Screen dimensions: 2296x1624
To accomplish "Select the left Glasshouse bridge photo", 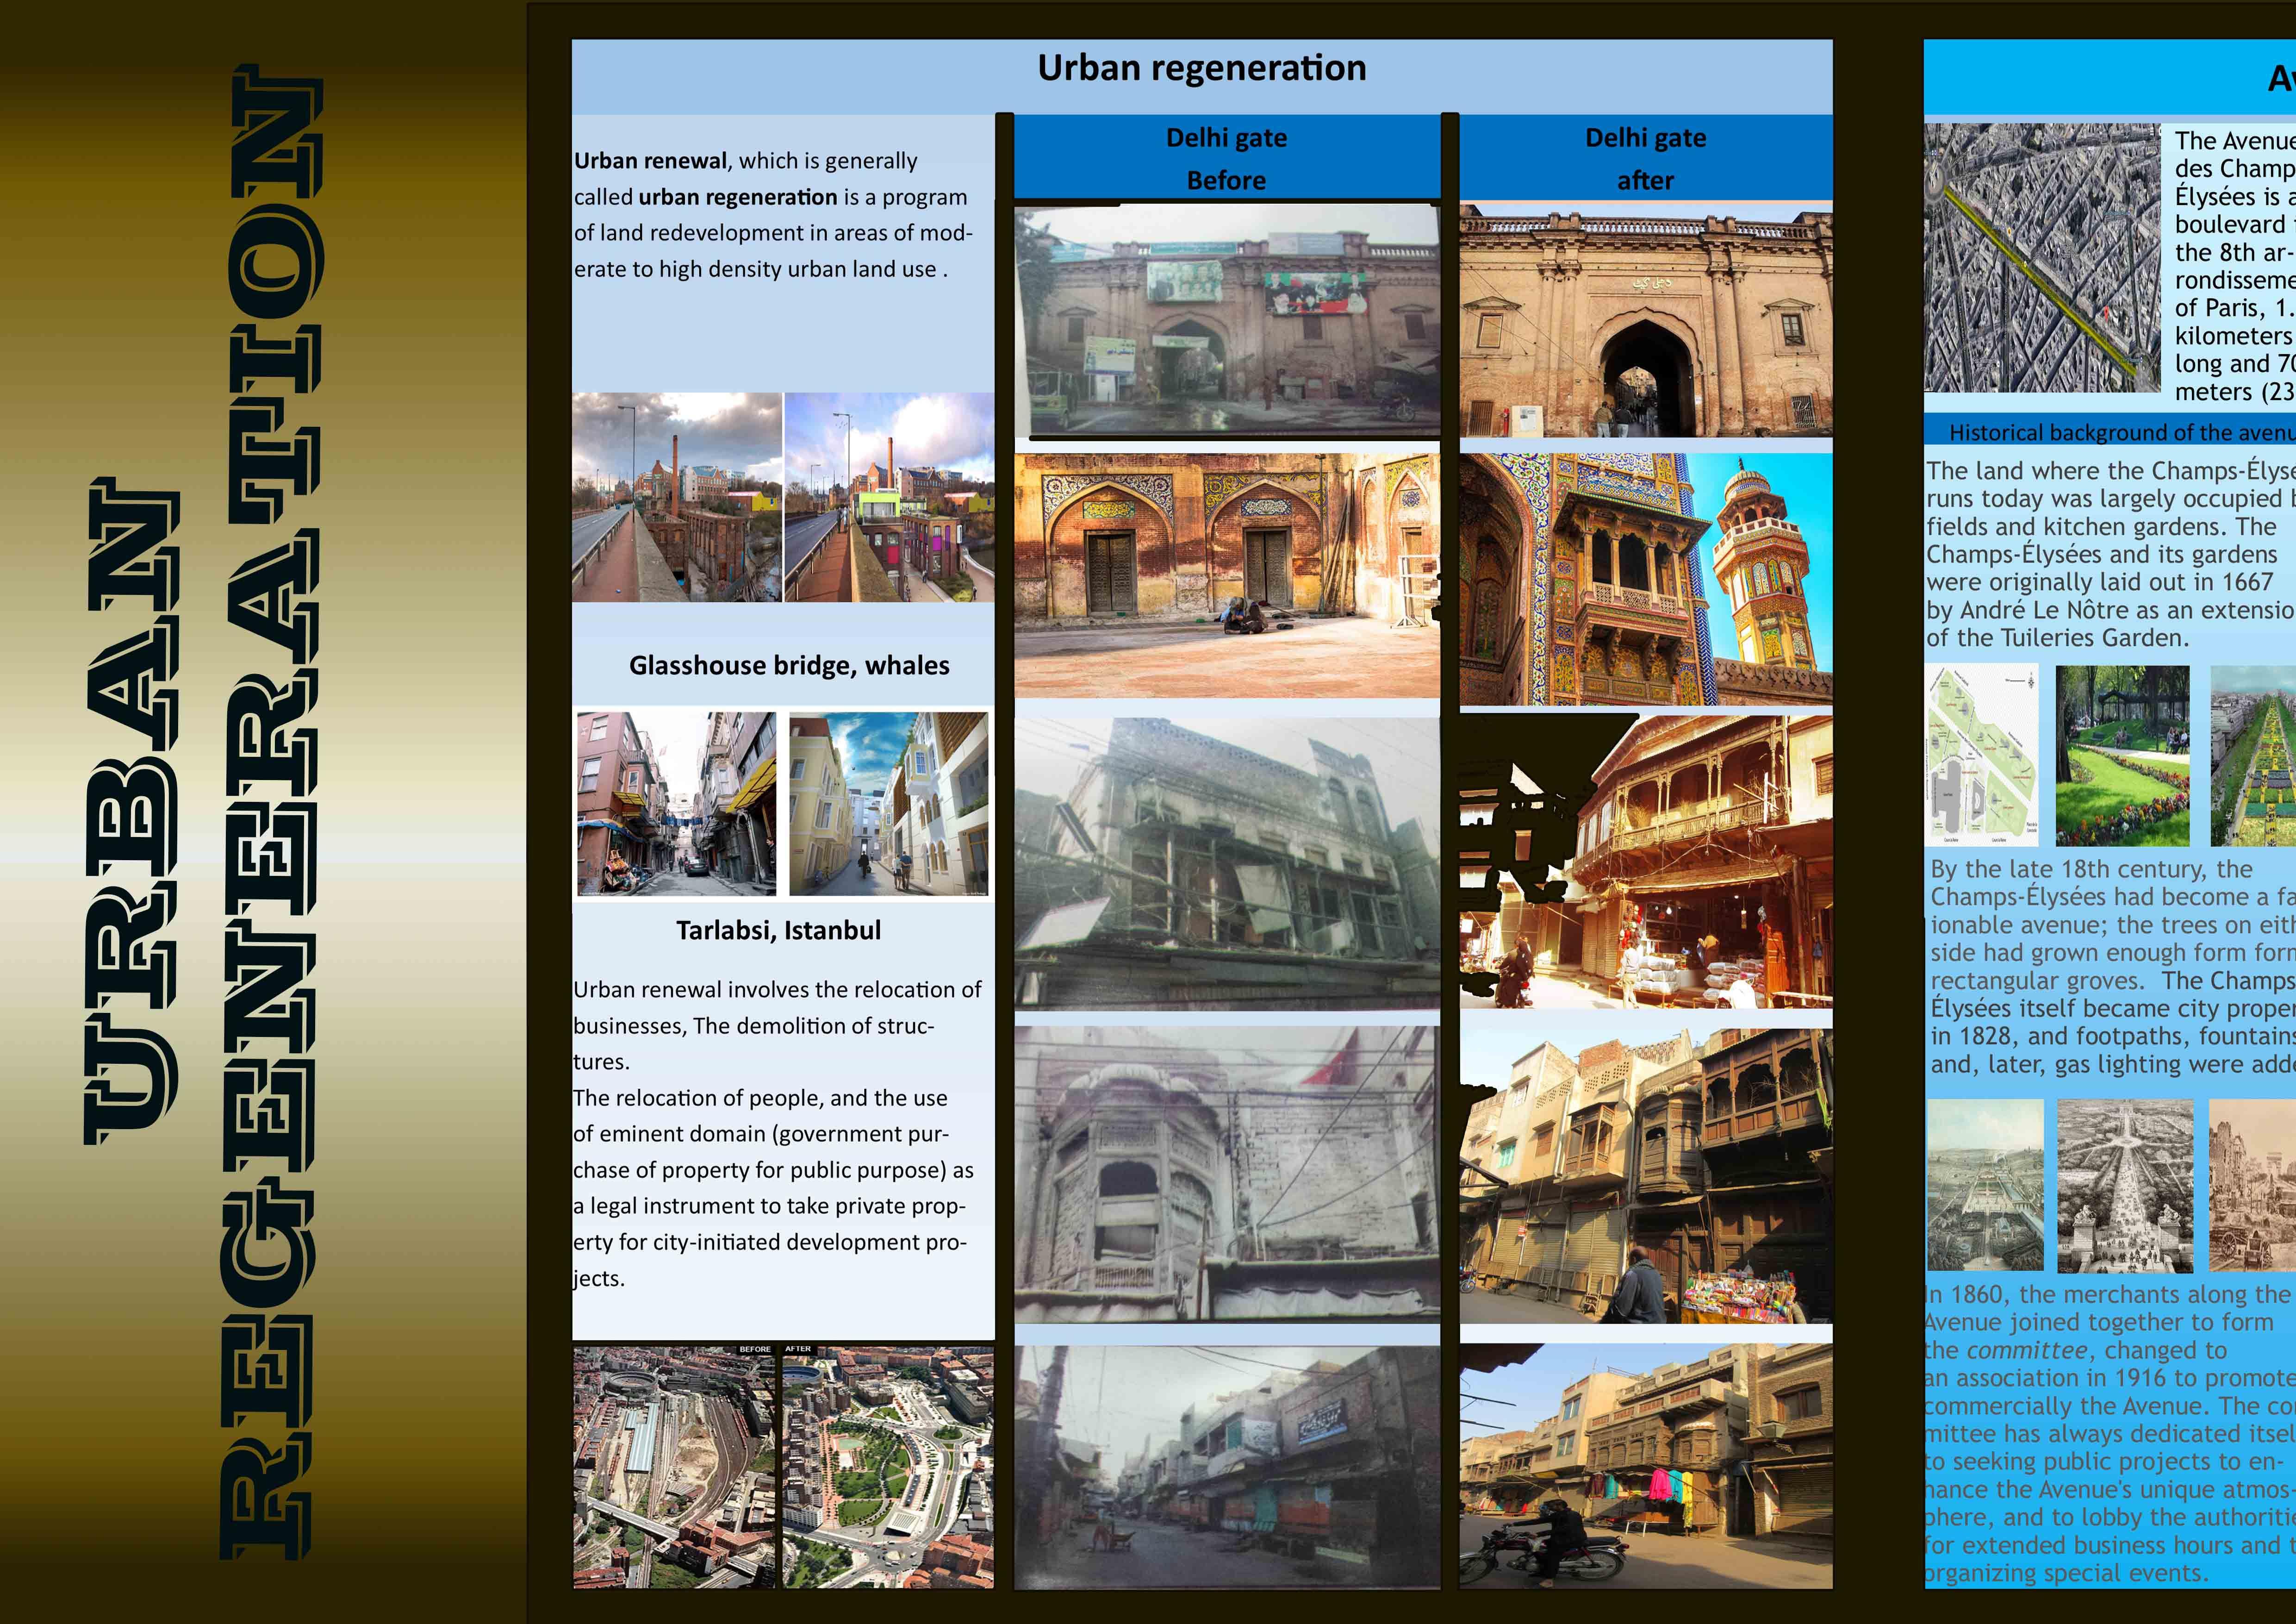I will [677, 497].
